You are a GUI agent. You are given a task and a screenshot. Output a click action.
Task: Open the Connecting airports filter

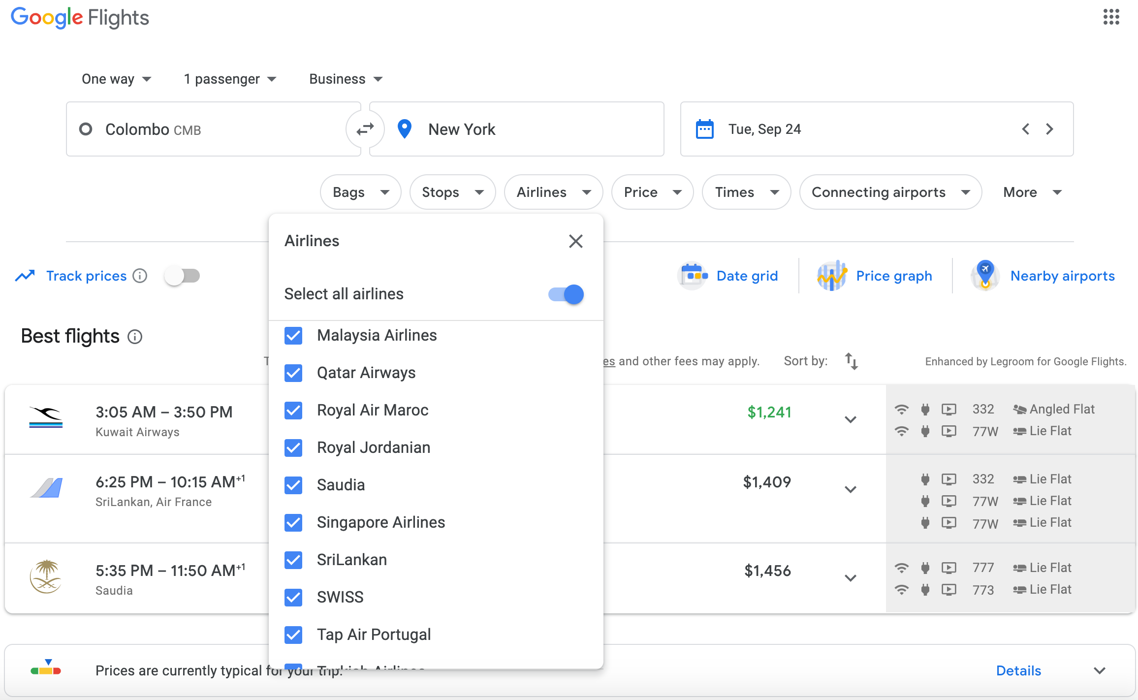tap(890, 192)
